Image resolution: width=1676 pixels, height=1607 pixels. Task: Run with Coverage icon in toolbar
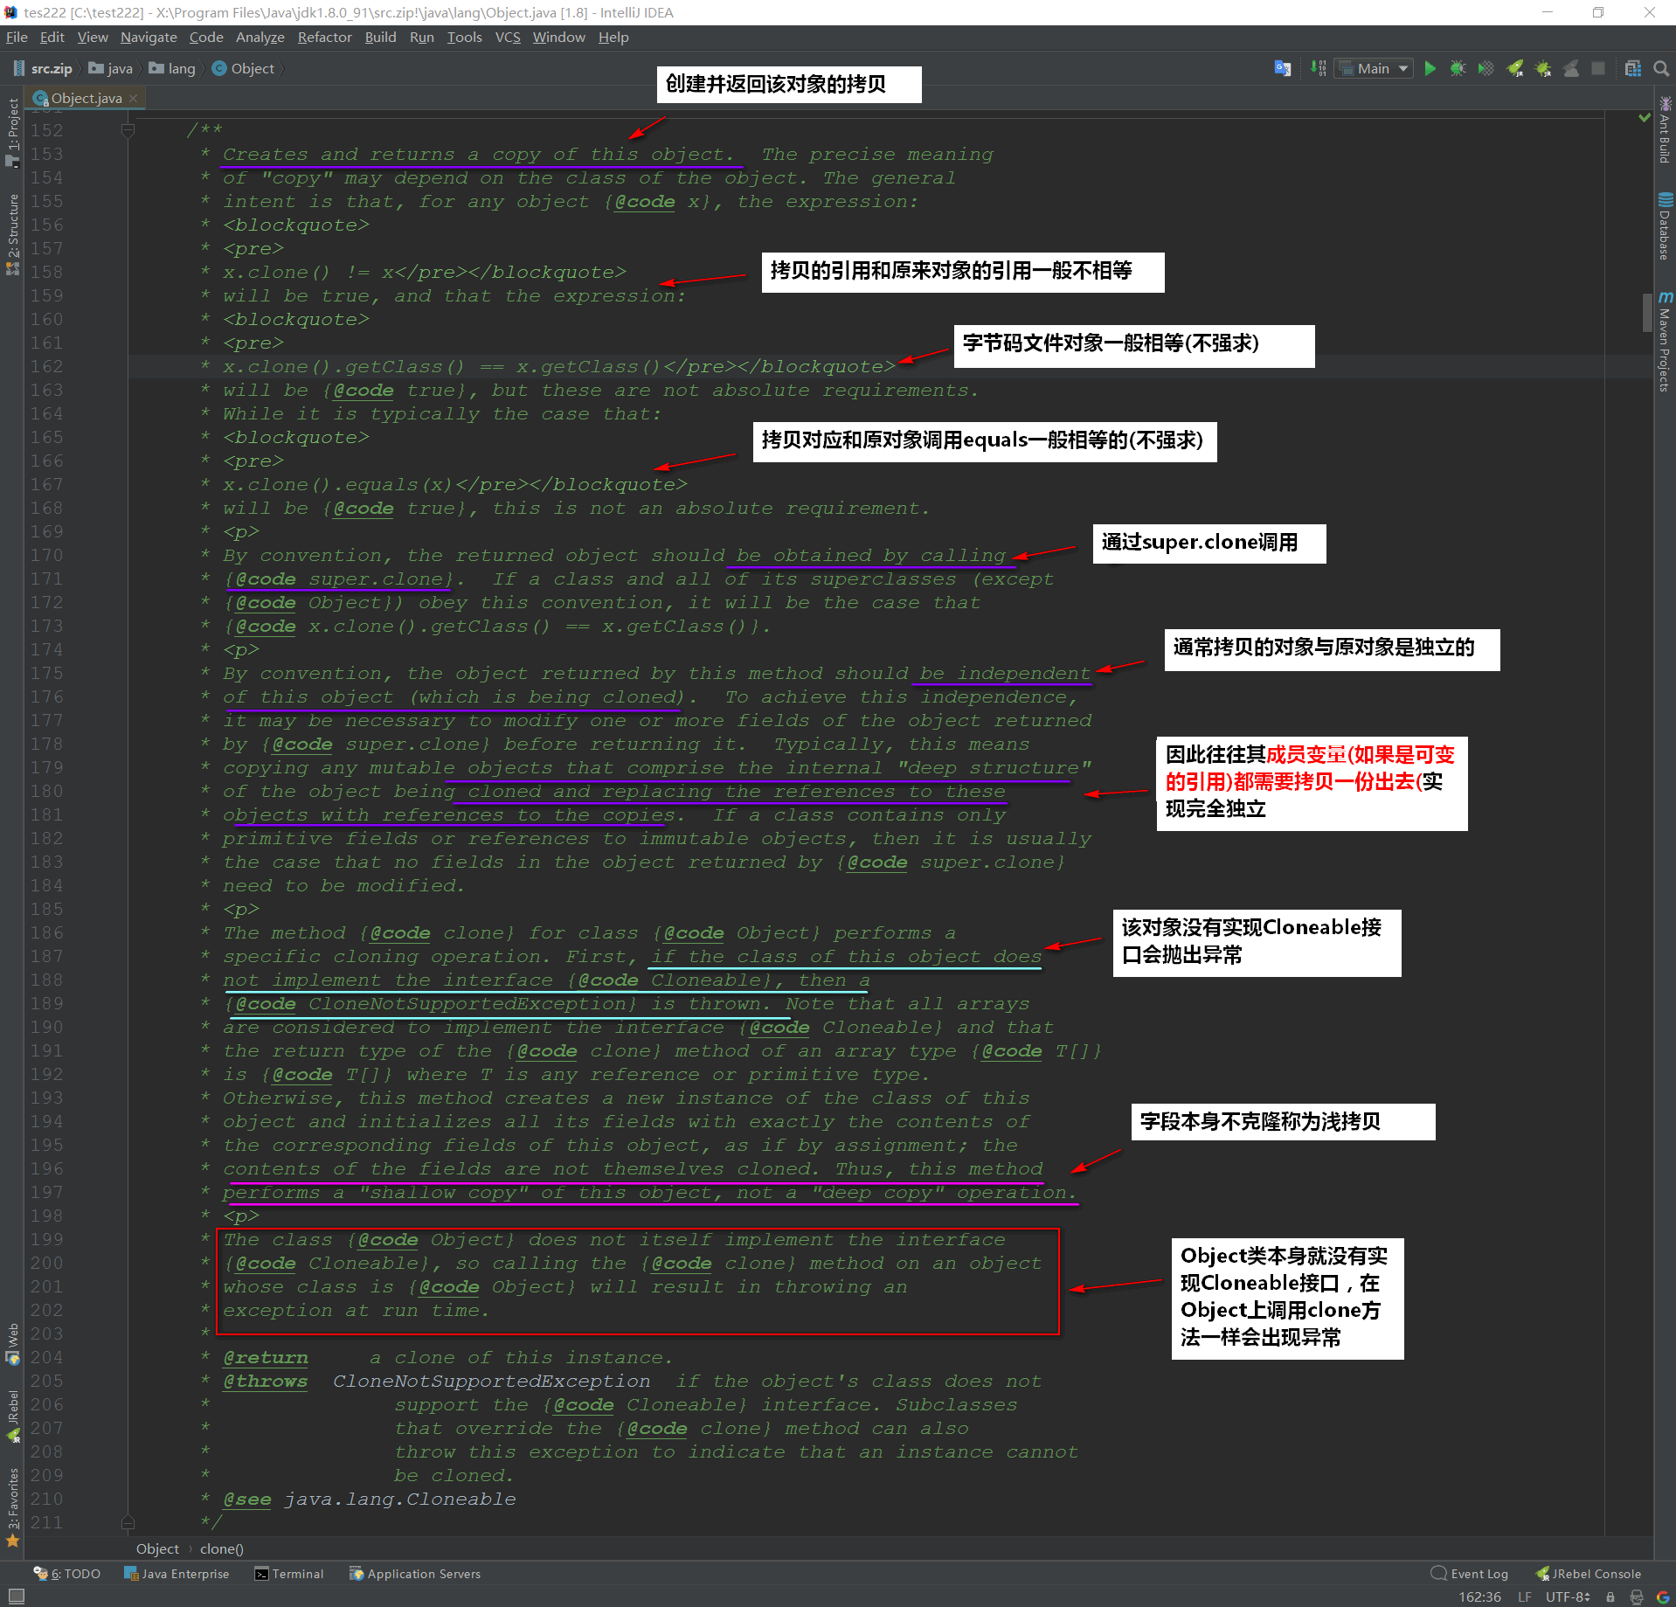[x=1486, y=68]
